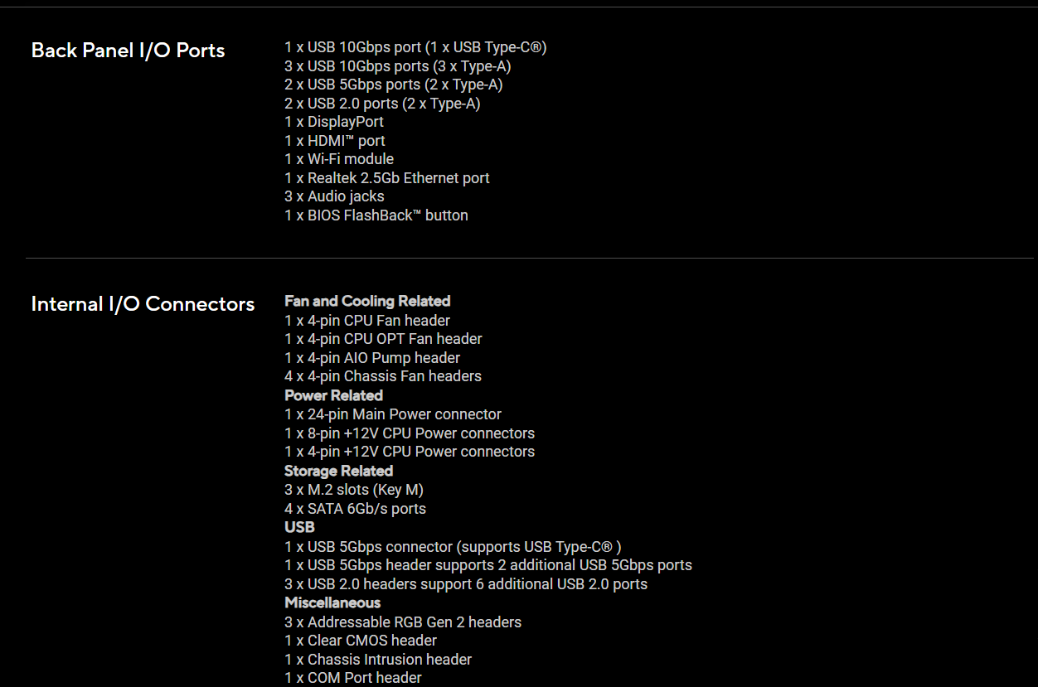Select the Wi-Fi module line
This screenshot has width=1038, height=687.
click(339, 159)
